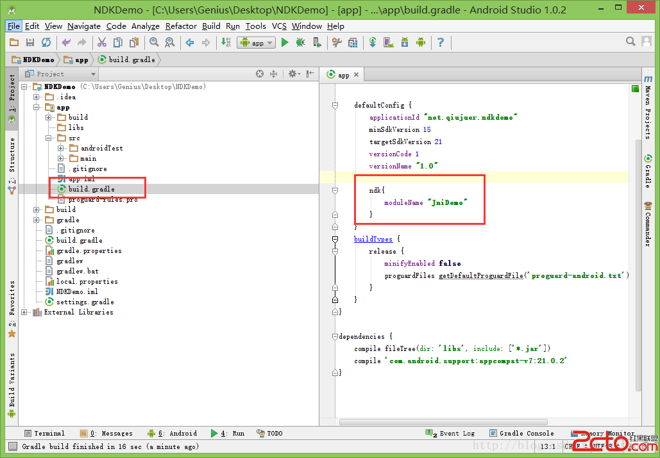660x458 pixels.
Task: Open the Project panel gear settings menu
Action: click(x=294, y=74)
